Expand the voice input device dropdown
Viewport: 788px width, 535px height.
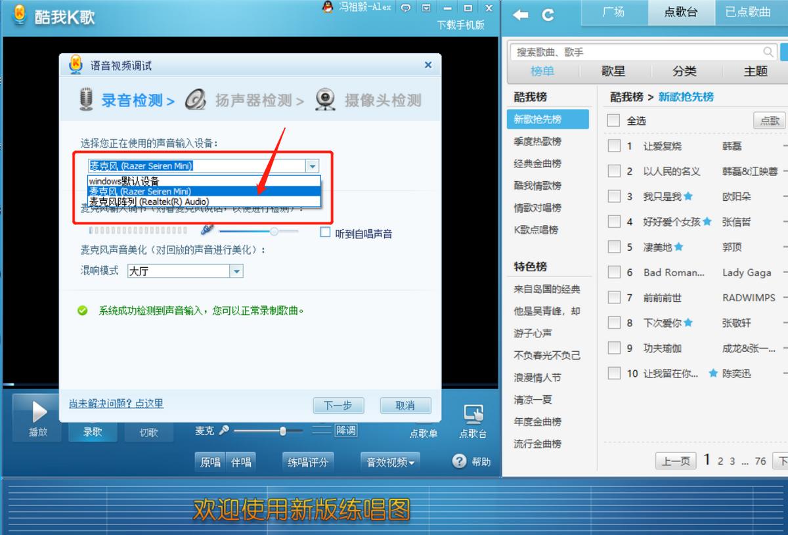click(313, 167)
